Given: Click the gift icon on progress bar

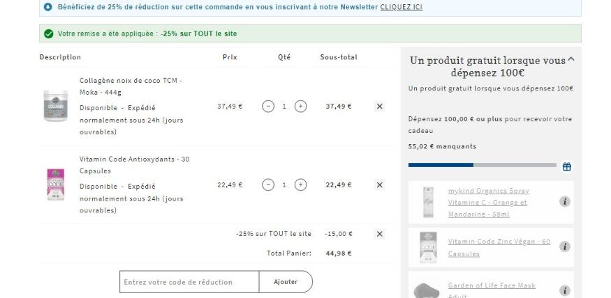Looking at the screenshot, I should click(x=566, y=166).
